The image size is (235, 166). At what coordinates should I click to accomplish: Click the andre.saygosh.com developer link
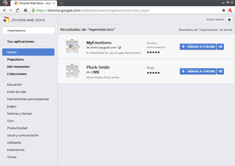[103, 47]
